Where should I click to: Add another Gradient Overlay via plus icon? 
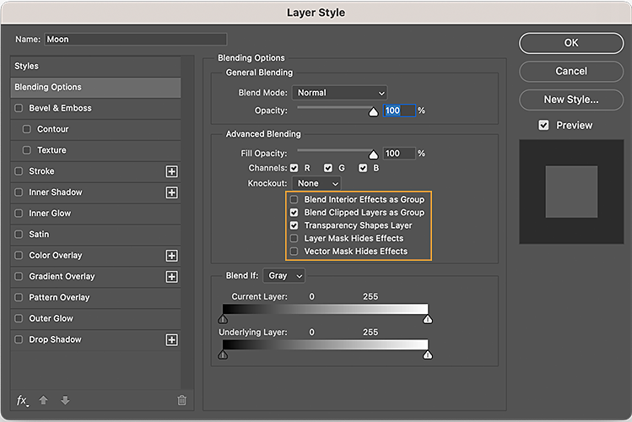(171, 277)
